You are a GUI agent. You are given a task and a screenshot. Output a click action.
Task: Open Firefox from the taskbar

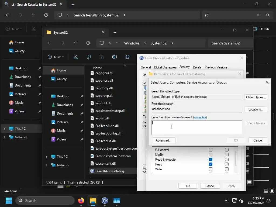tap(81, 201)
